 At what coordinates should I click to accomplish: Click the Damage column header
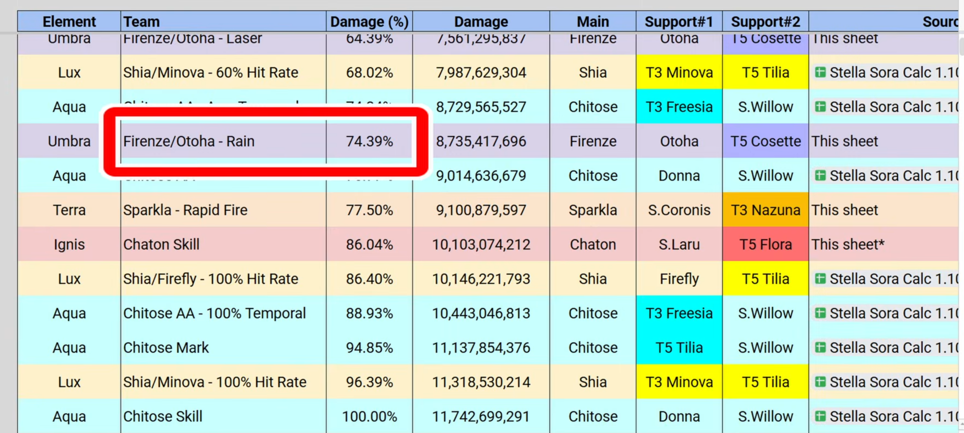coord(481,22)
